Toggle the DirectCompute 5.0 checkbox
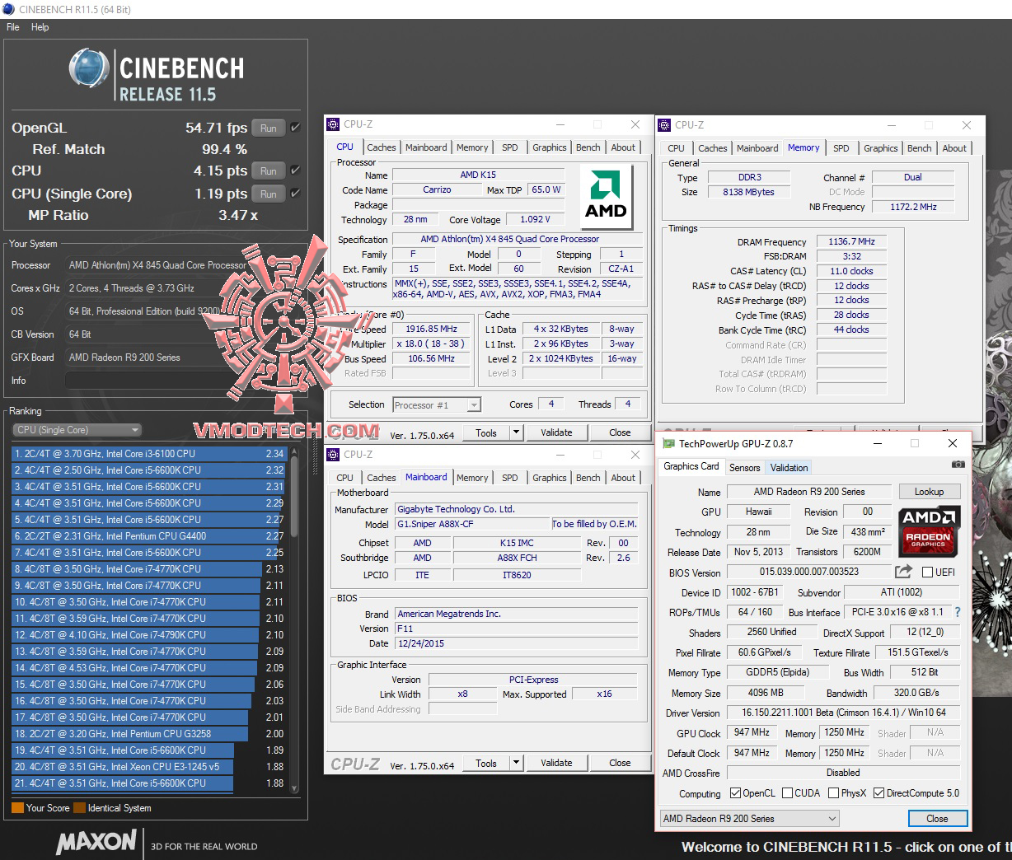 tap(878, 793)
